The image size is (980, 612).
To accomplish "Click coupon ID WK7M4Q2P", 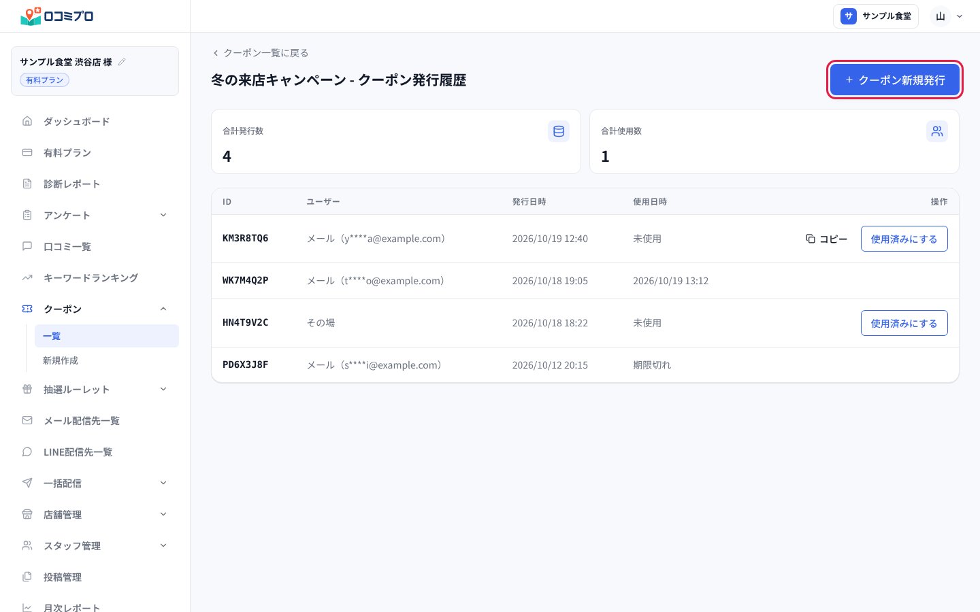I will coord(245,280).
